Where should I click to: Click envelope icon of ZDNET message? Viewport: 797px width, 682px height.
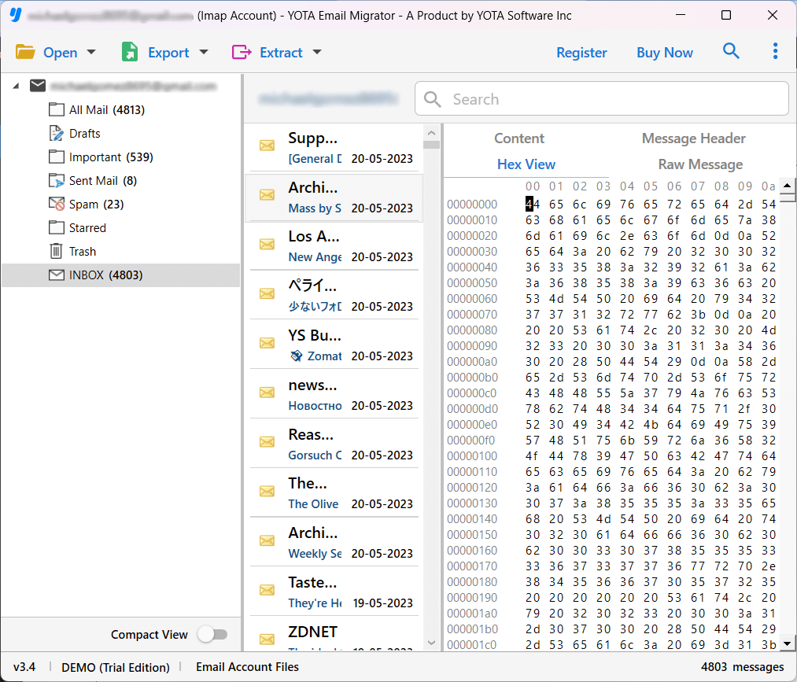[x=267, y=640]
